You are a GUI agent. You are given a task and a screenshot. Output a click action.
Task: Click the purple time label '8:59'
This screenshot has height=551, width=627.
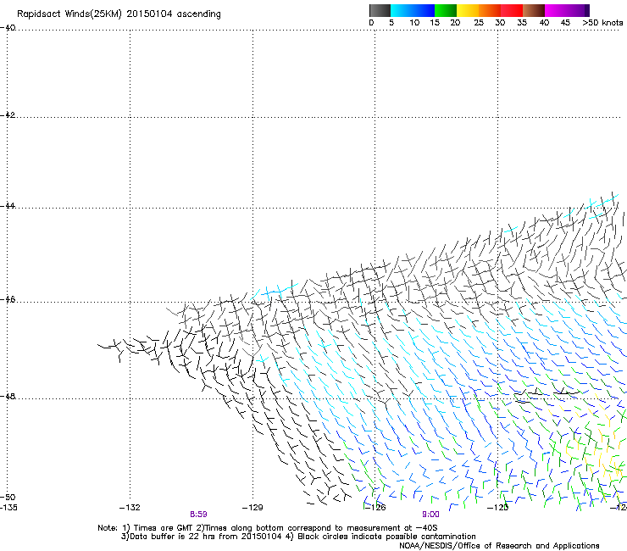tap(198, 515)
